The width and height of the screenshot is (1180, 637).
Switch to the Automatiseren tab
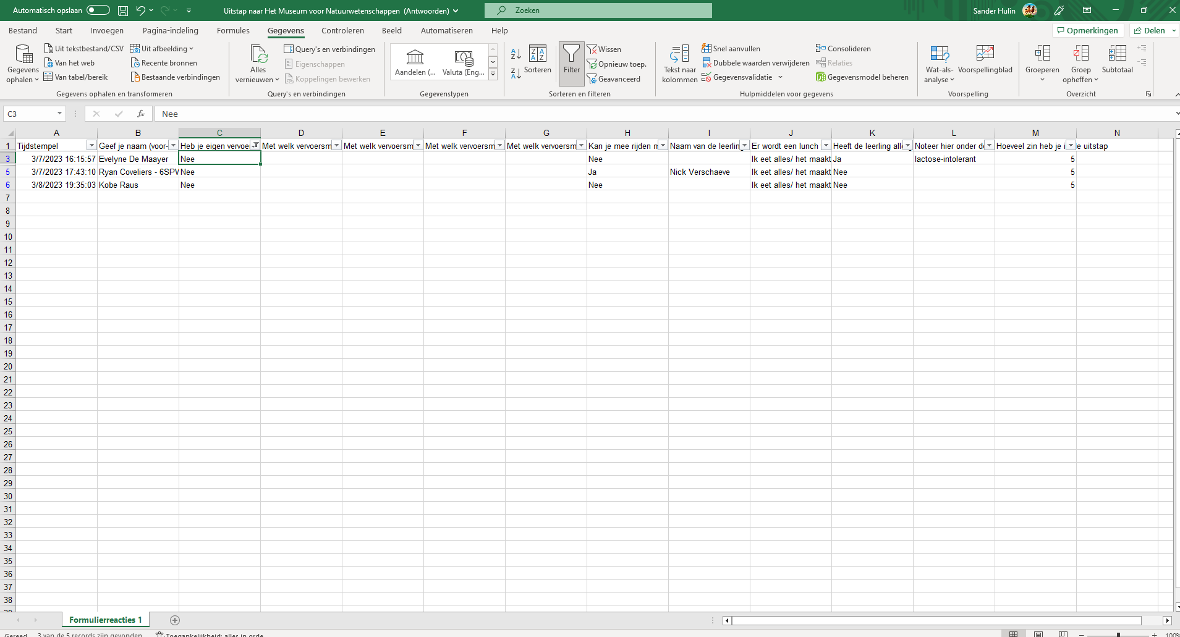446,30
